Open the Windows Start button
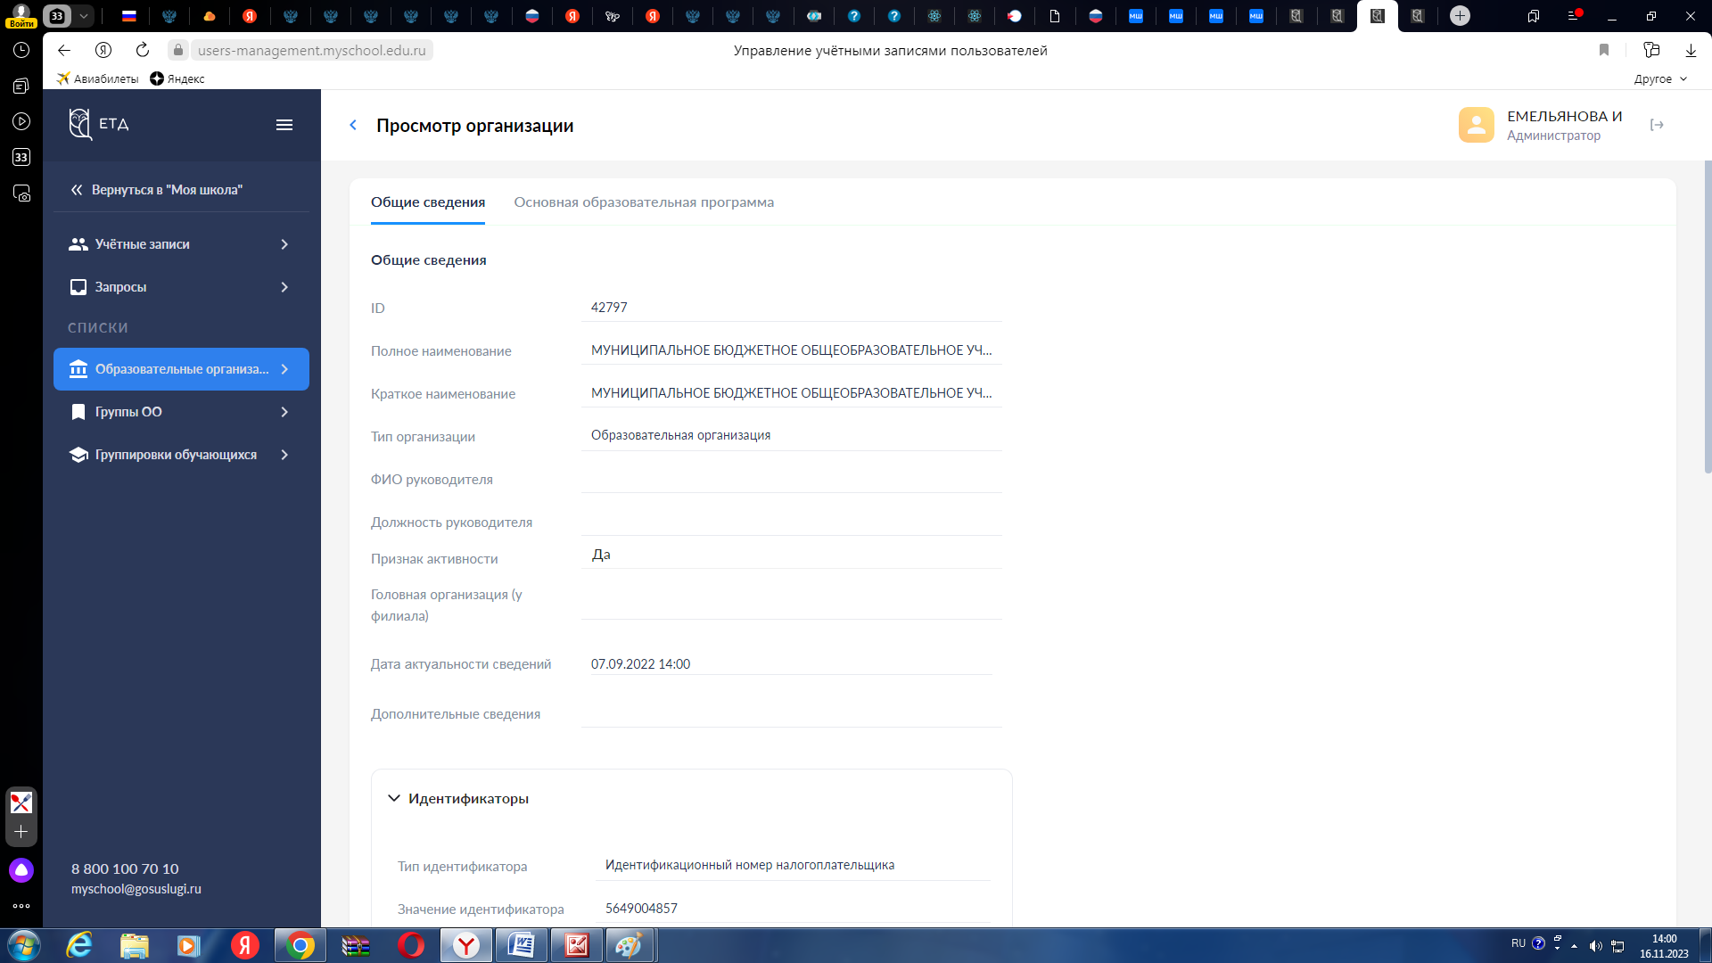 click(x=23, y=945)
